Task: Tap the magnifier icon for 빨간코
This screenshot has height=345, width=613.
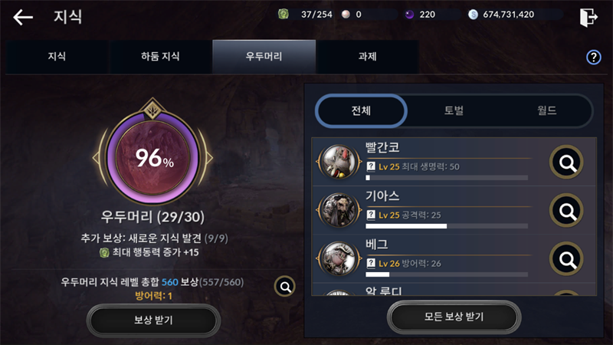Action: click(x=566, y=162)
